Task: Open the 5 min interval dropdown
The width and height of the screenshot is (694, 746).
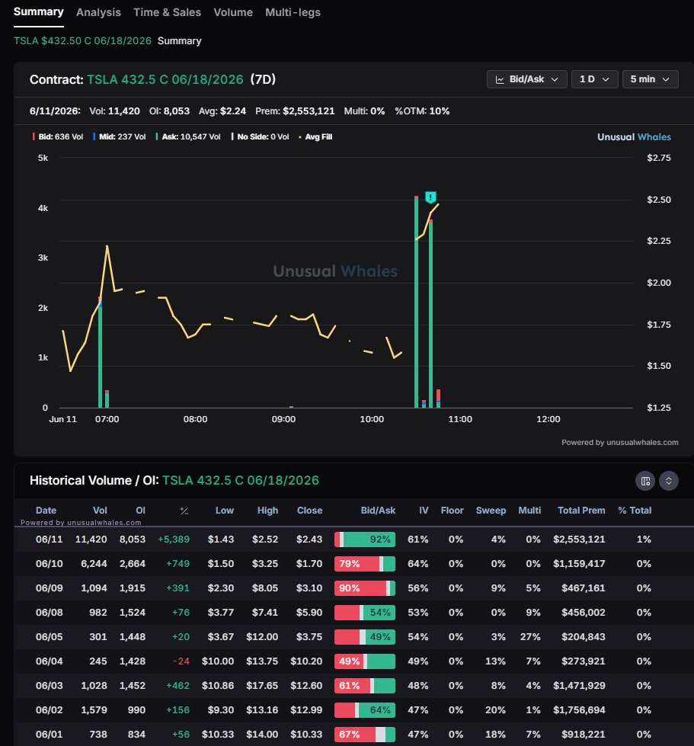Action: pyautogui.click(x=651, y=79)
